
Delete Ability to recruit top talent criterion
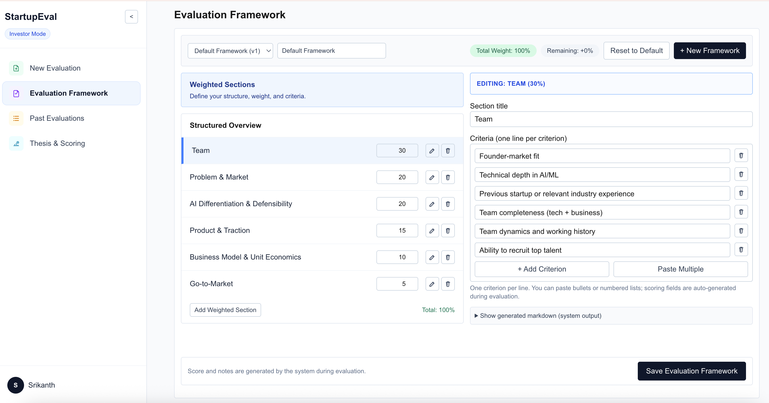tap(741, 250)
